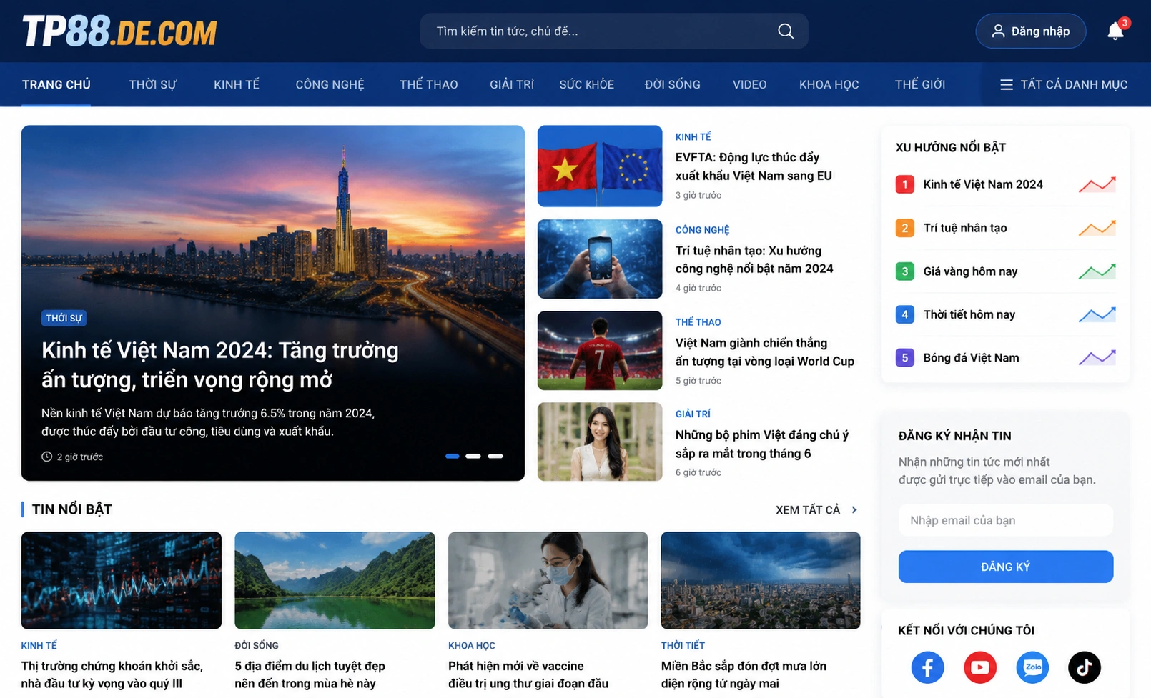Expand the Tất cả danh mục menu
Screen dimensions: 1151x698
[1063, 84]
